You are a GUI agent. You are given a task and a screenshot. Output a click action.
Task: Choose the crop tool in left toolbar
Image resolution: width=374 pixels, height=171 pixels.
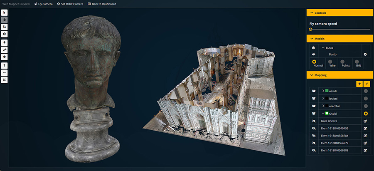click(4, 27)
